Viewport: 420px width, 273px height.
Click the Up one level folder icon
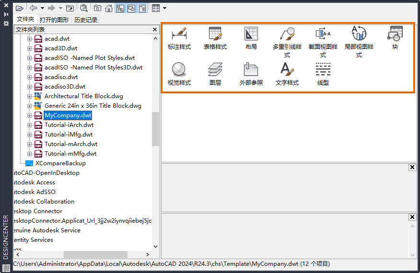(70, 8)
